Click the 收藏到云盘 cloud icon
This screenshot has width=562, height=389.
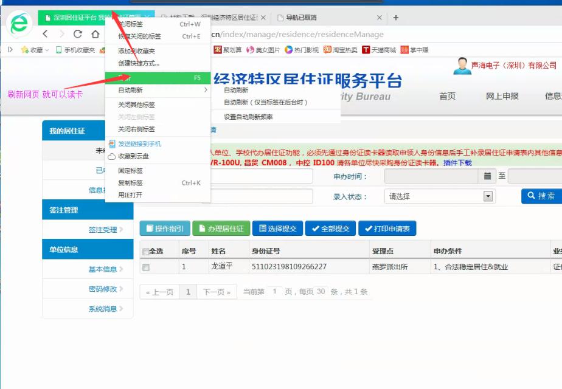[112, 157]
